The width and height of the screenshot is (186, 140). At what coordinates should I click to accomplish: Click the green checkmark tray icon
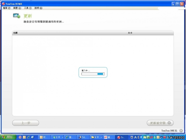(x=148, y=137)
